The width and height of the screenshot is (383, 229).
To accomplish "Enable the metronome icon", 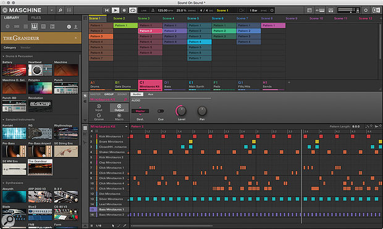I will (153, 10).
